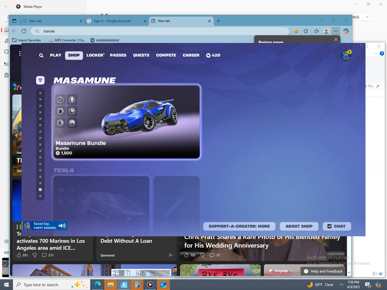387x290 pixels.
Task: Click the bottom-left bundle item icon
Action: (60, 123)
